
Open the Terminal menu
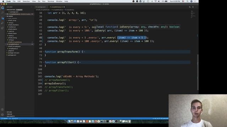point(51,1)
